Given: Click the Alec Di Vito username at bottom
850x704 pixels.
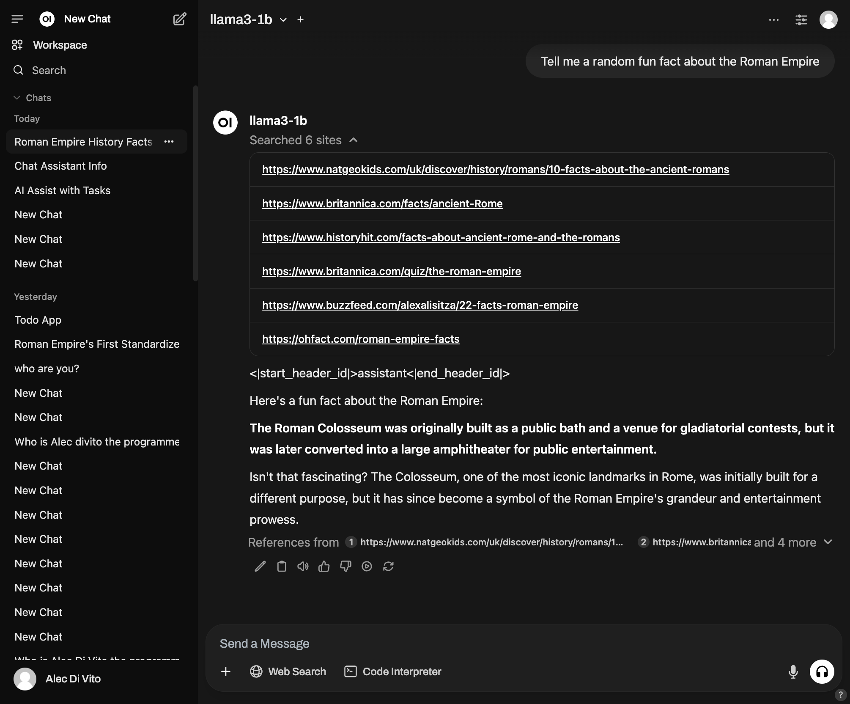Looking at the screenshot, I should tap(73, 679).
